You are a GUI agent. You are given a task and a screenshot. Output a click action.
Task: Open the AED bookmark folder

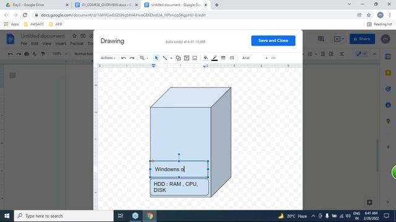pyautogui.click(x=56, y=24)
